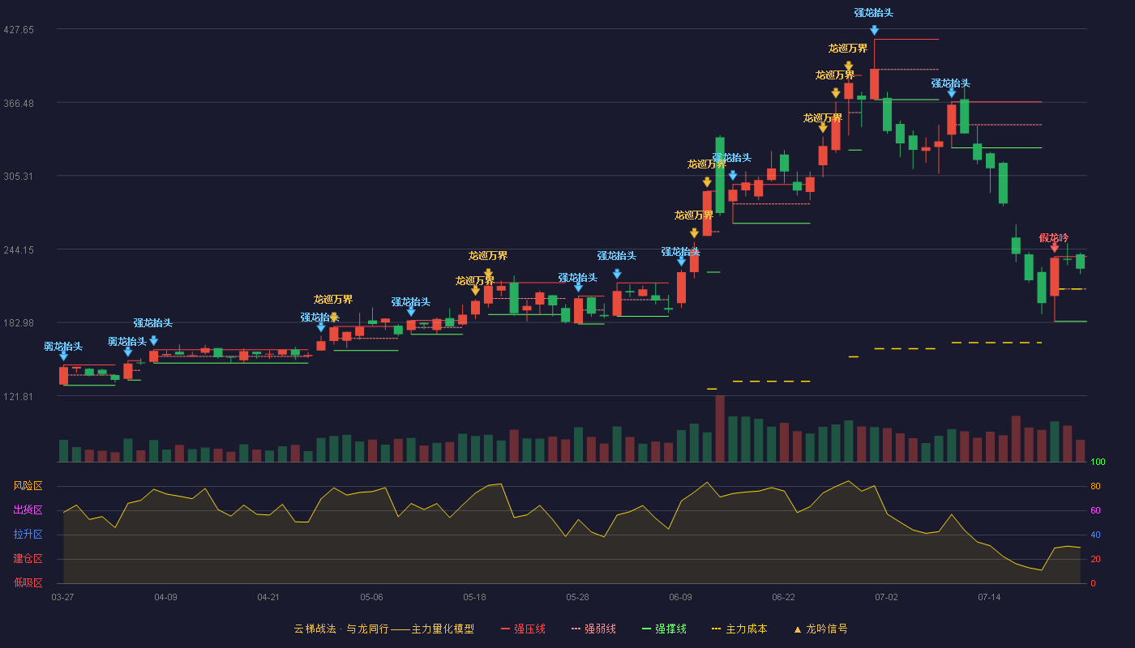
Task: Click the 04-09 date label
Action: (x=165, y=597)
